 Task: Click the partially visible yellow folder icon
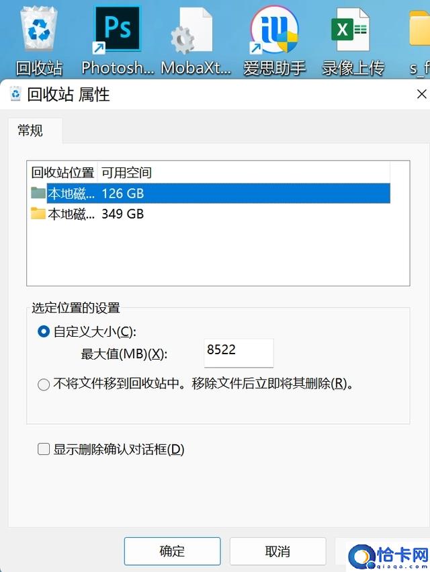419,28
